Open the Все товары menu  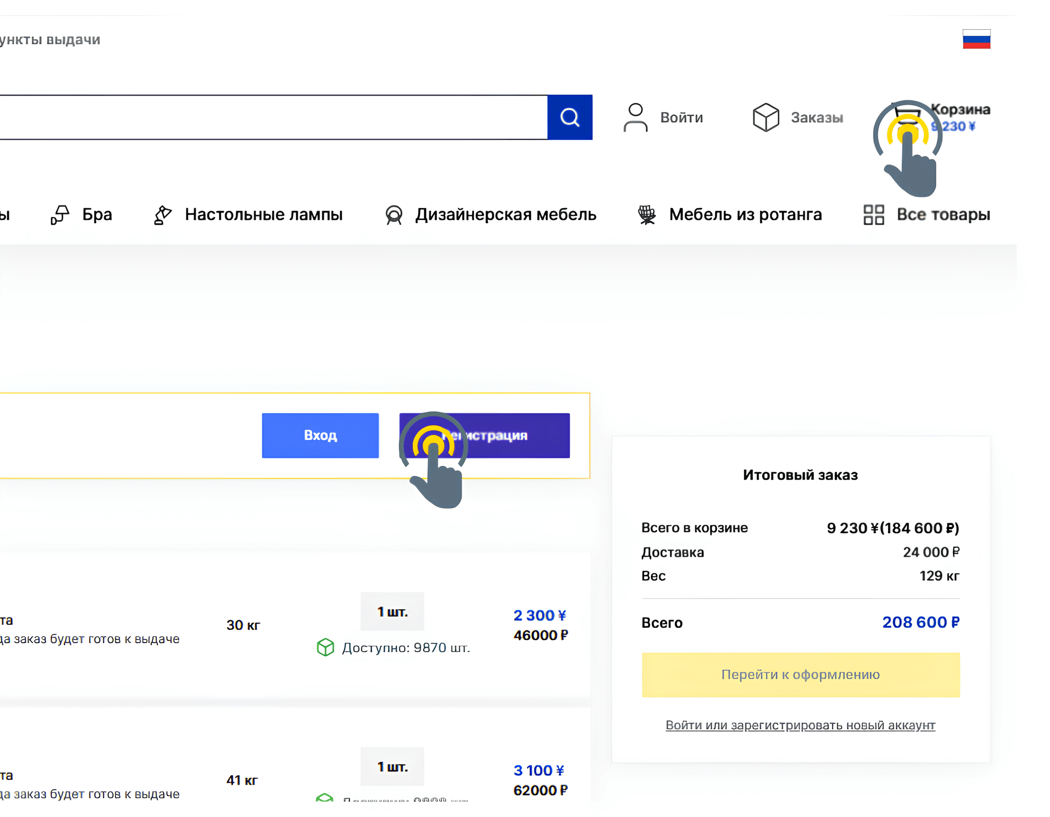pyautogui.click(x=943, y=215)
